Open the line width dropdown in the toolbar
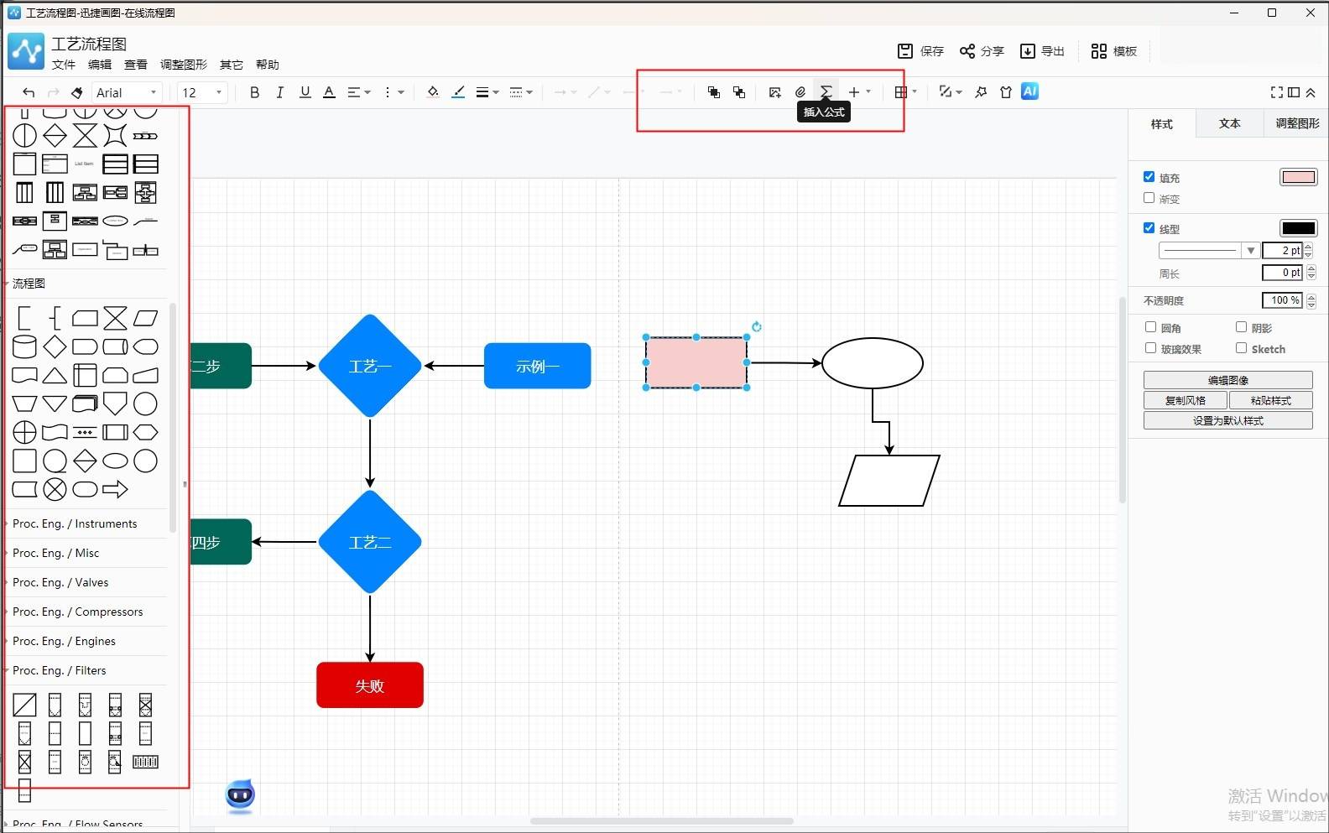The height and width of the screenshot is (833, 1329). click(x=487, y=92)
